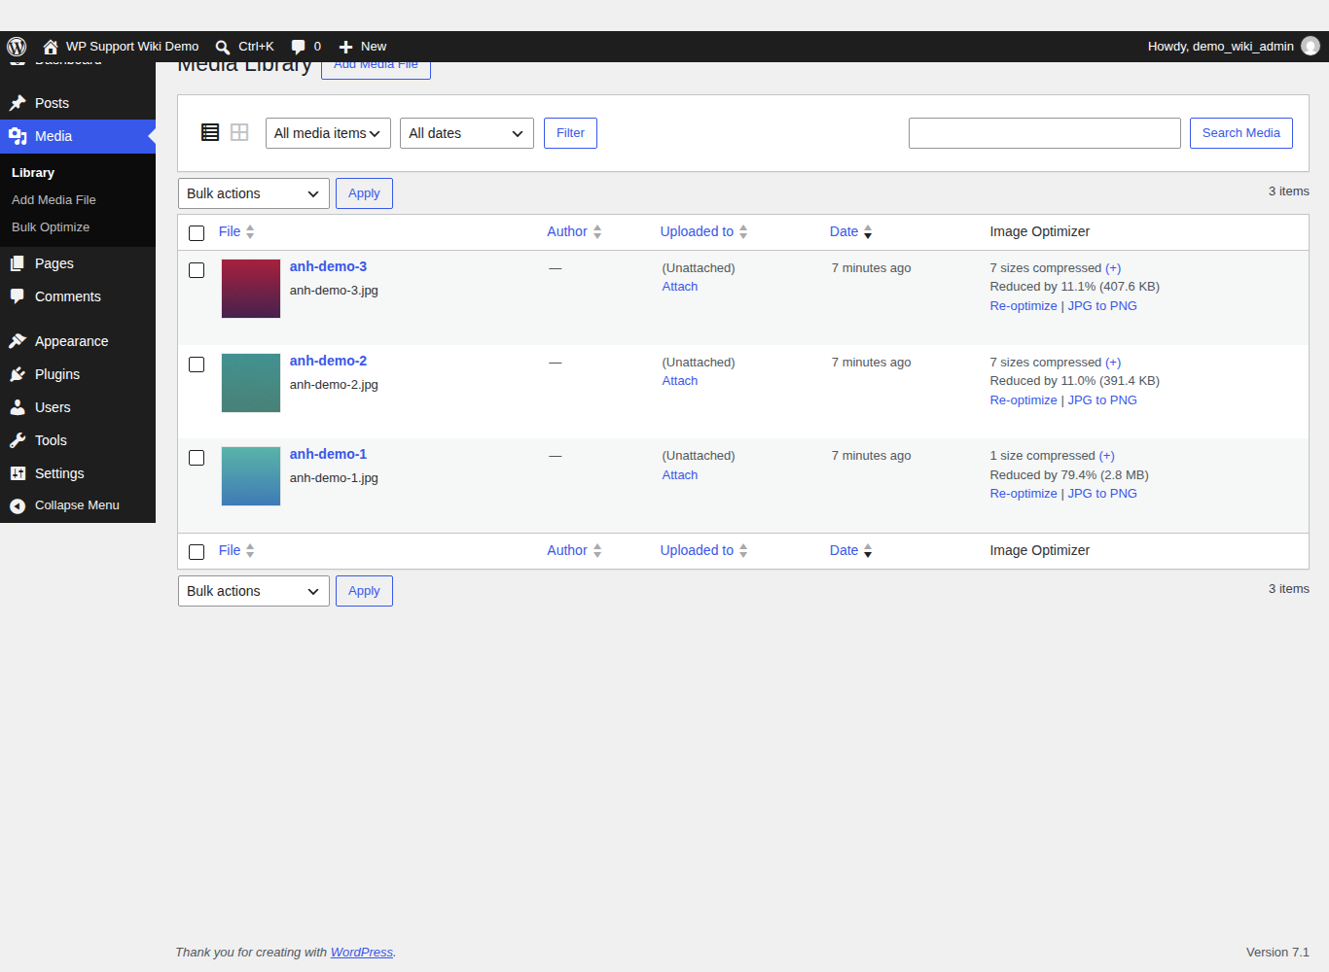The image size is (1329, 972).
Task: Click the Users icon in sidebar
Action: pos(18,407)
